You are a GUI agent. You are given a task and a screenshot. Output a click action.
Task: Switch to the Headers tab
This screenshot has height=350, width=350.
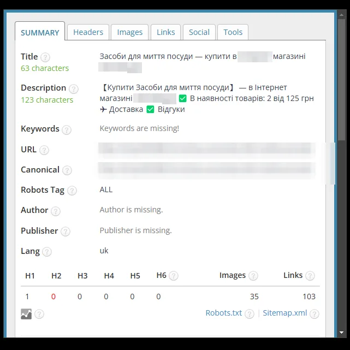coord(88,32)
